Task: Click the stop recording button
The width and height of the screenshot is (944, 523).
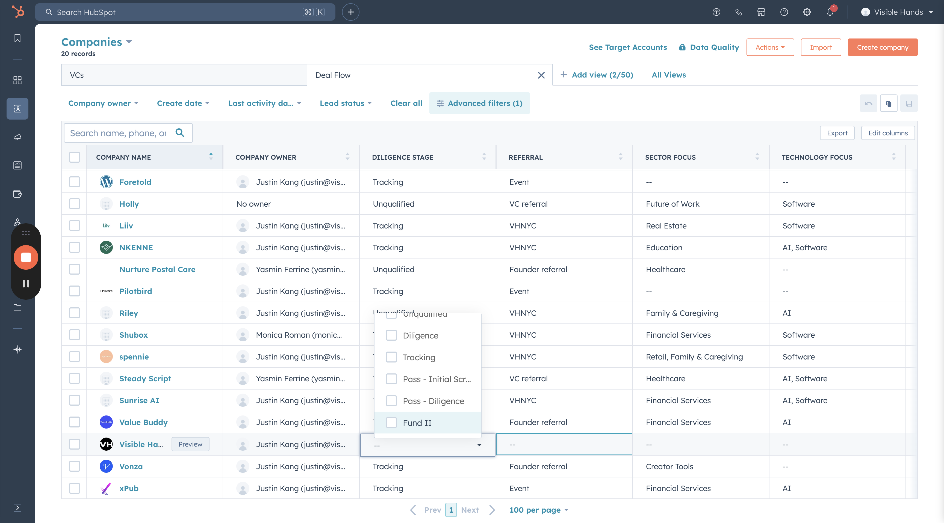Action: click(26, 257)
